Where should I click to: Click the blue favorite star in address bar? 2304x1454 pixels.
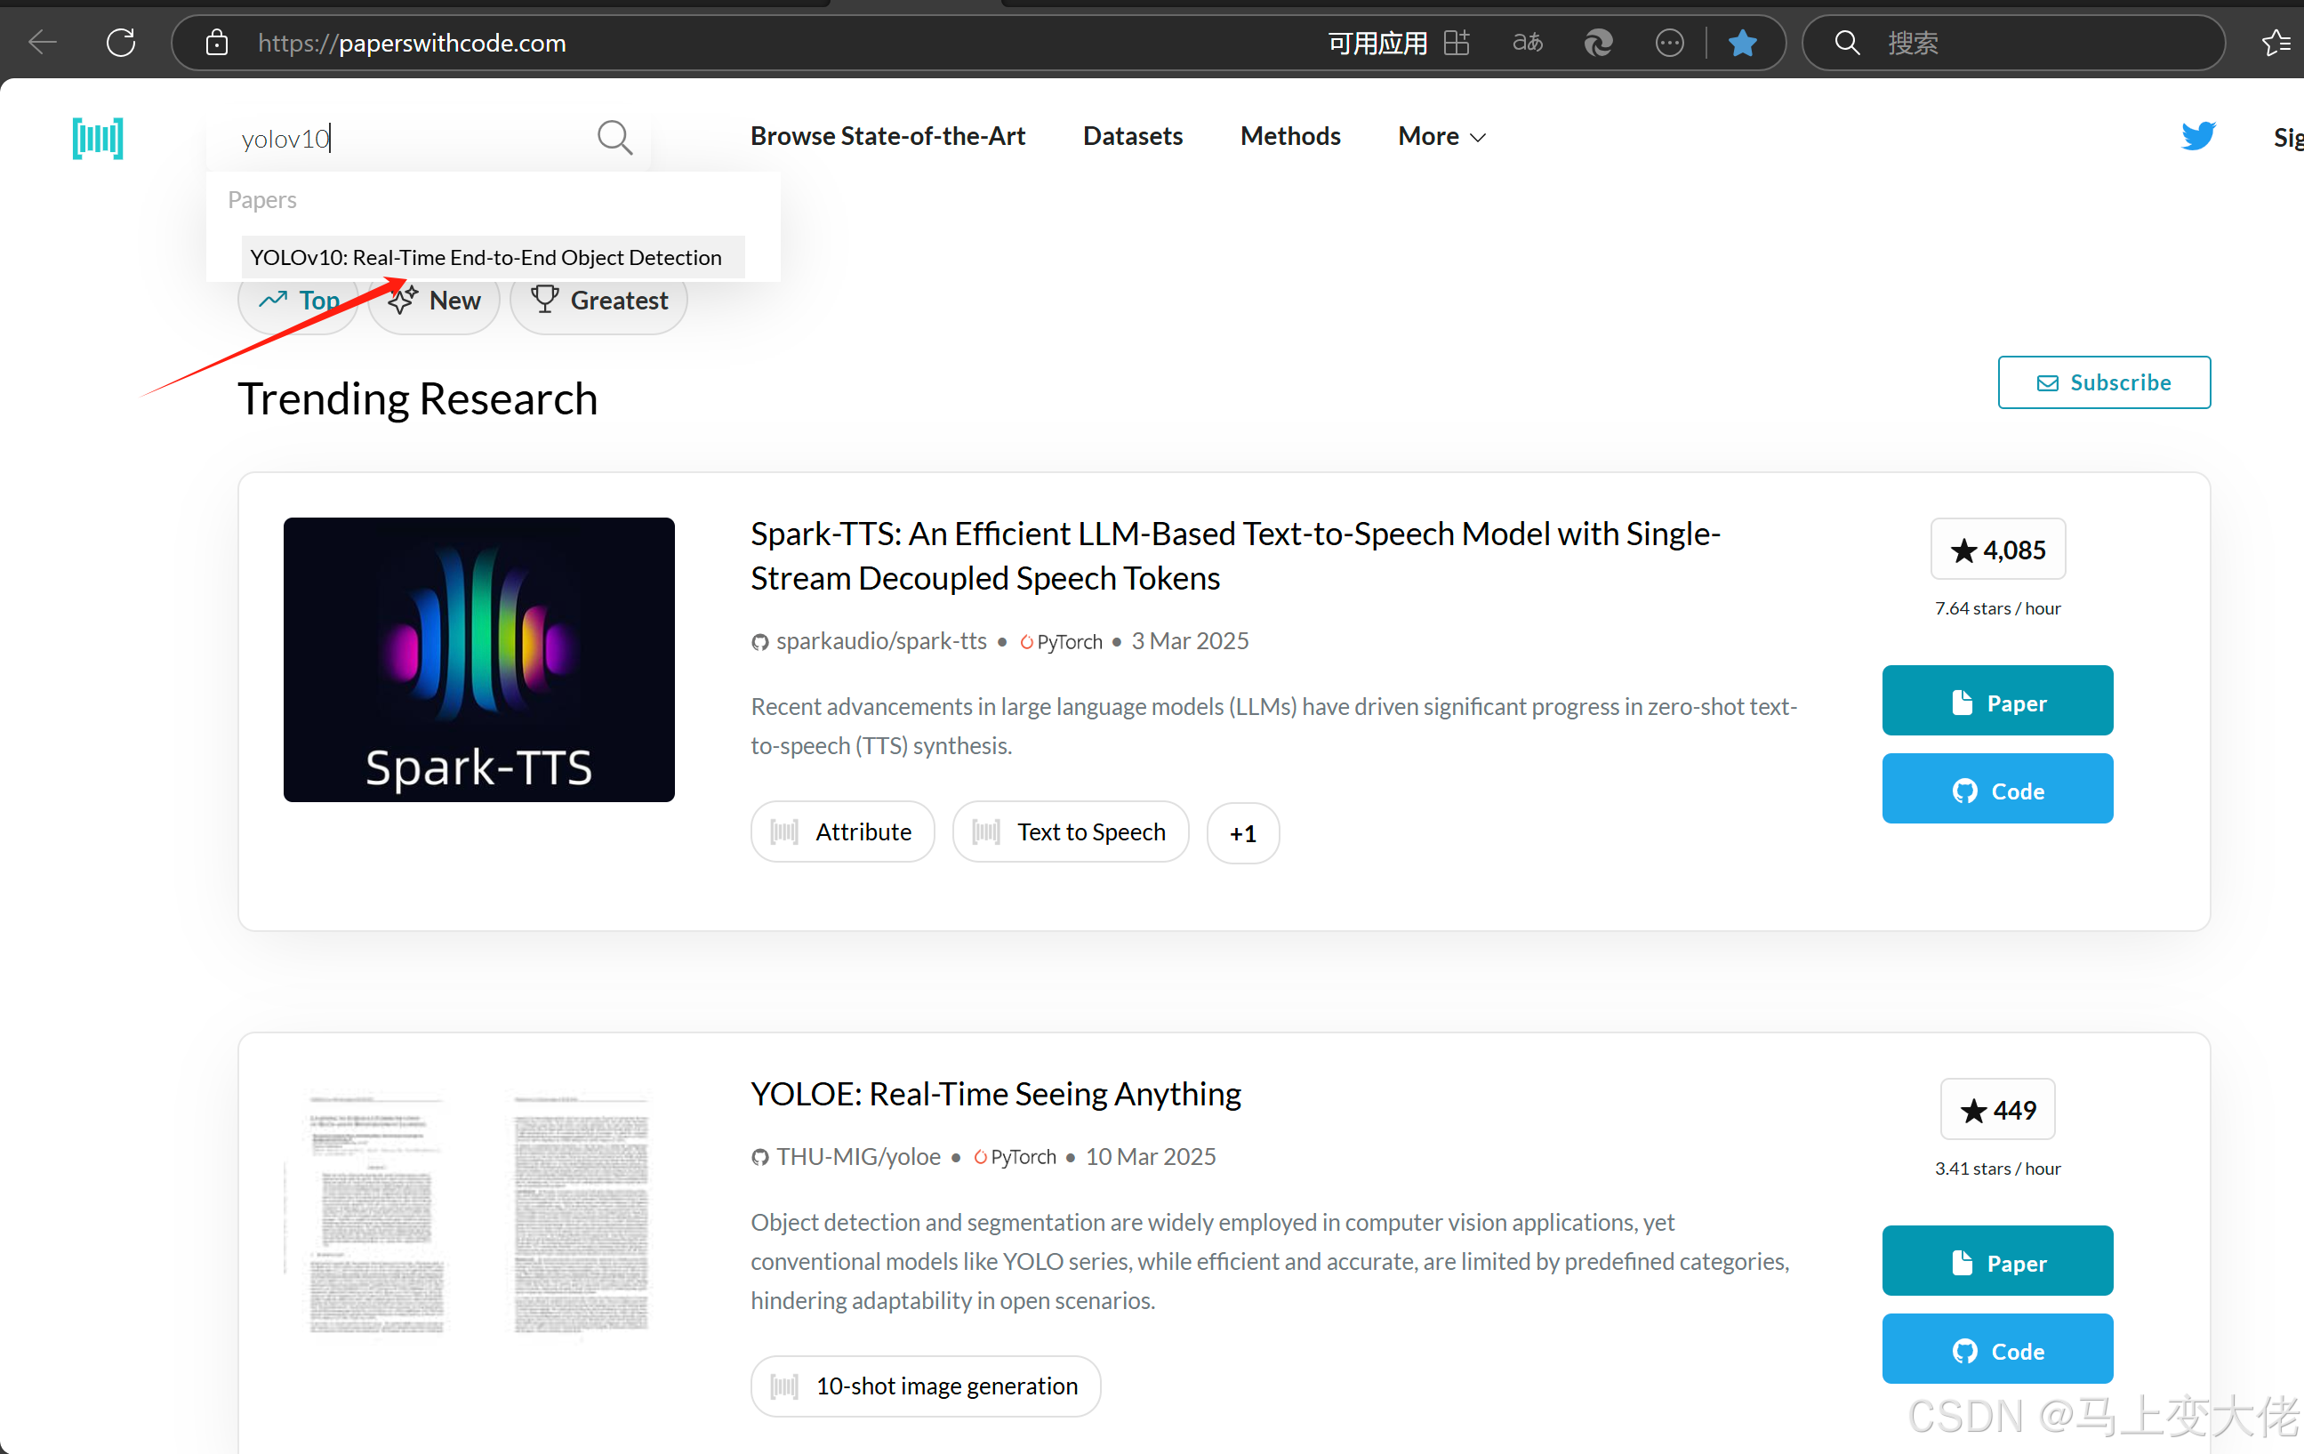[1742, 43]
